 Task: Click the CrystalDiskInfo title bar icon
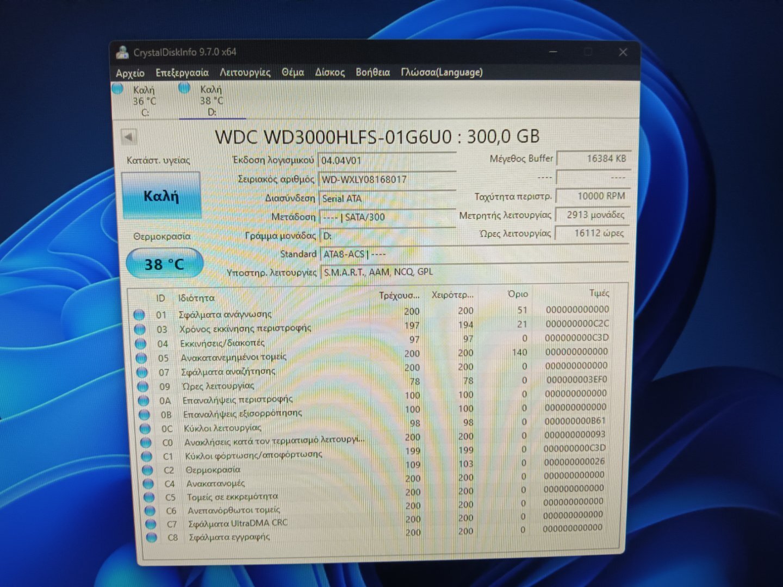click(x=123, y=52)
